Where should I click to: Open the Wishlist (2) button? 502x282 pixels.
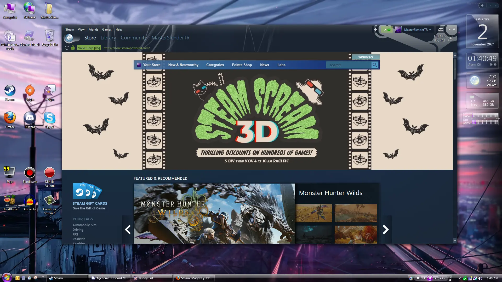click(x=366, y=57)
